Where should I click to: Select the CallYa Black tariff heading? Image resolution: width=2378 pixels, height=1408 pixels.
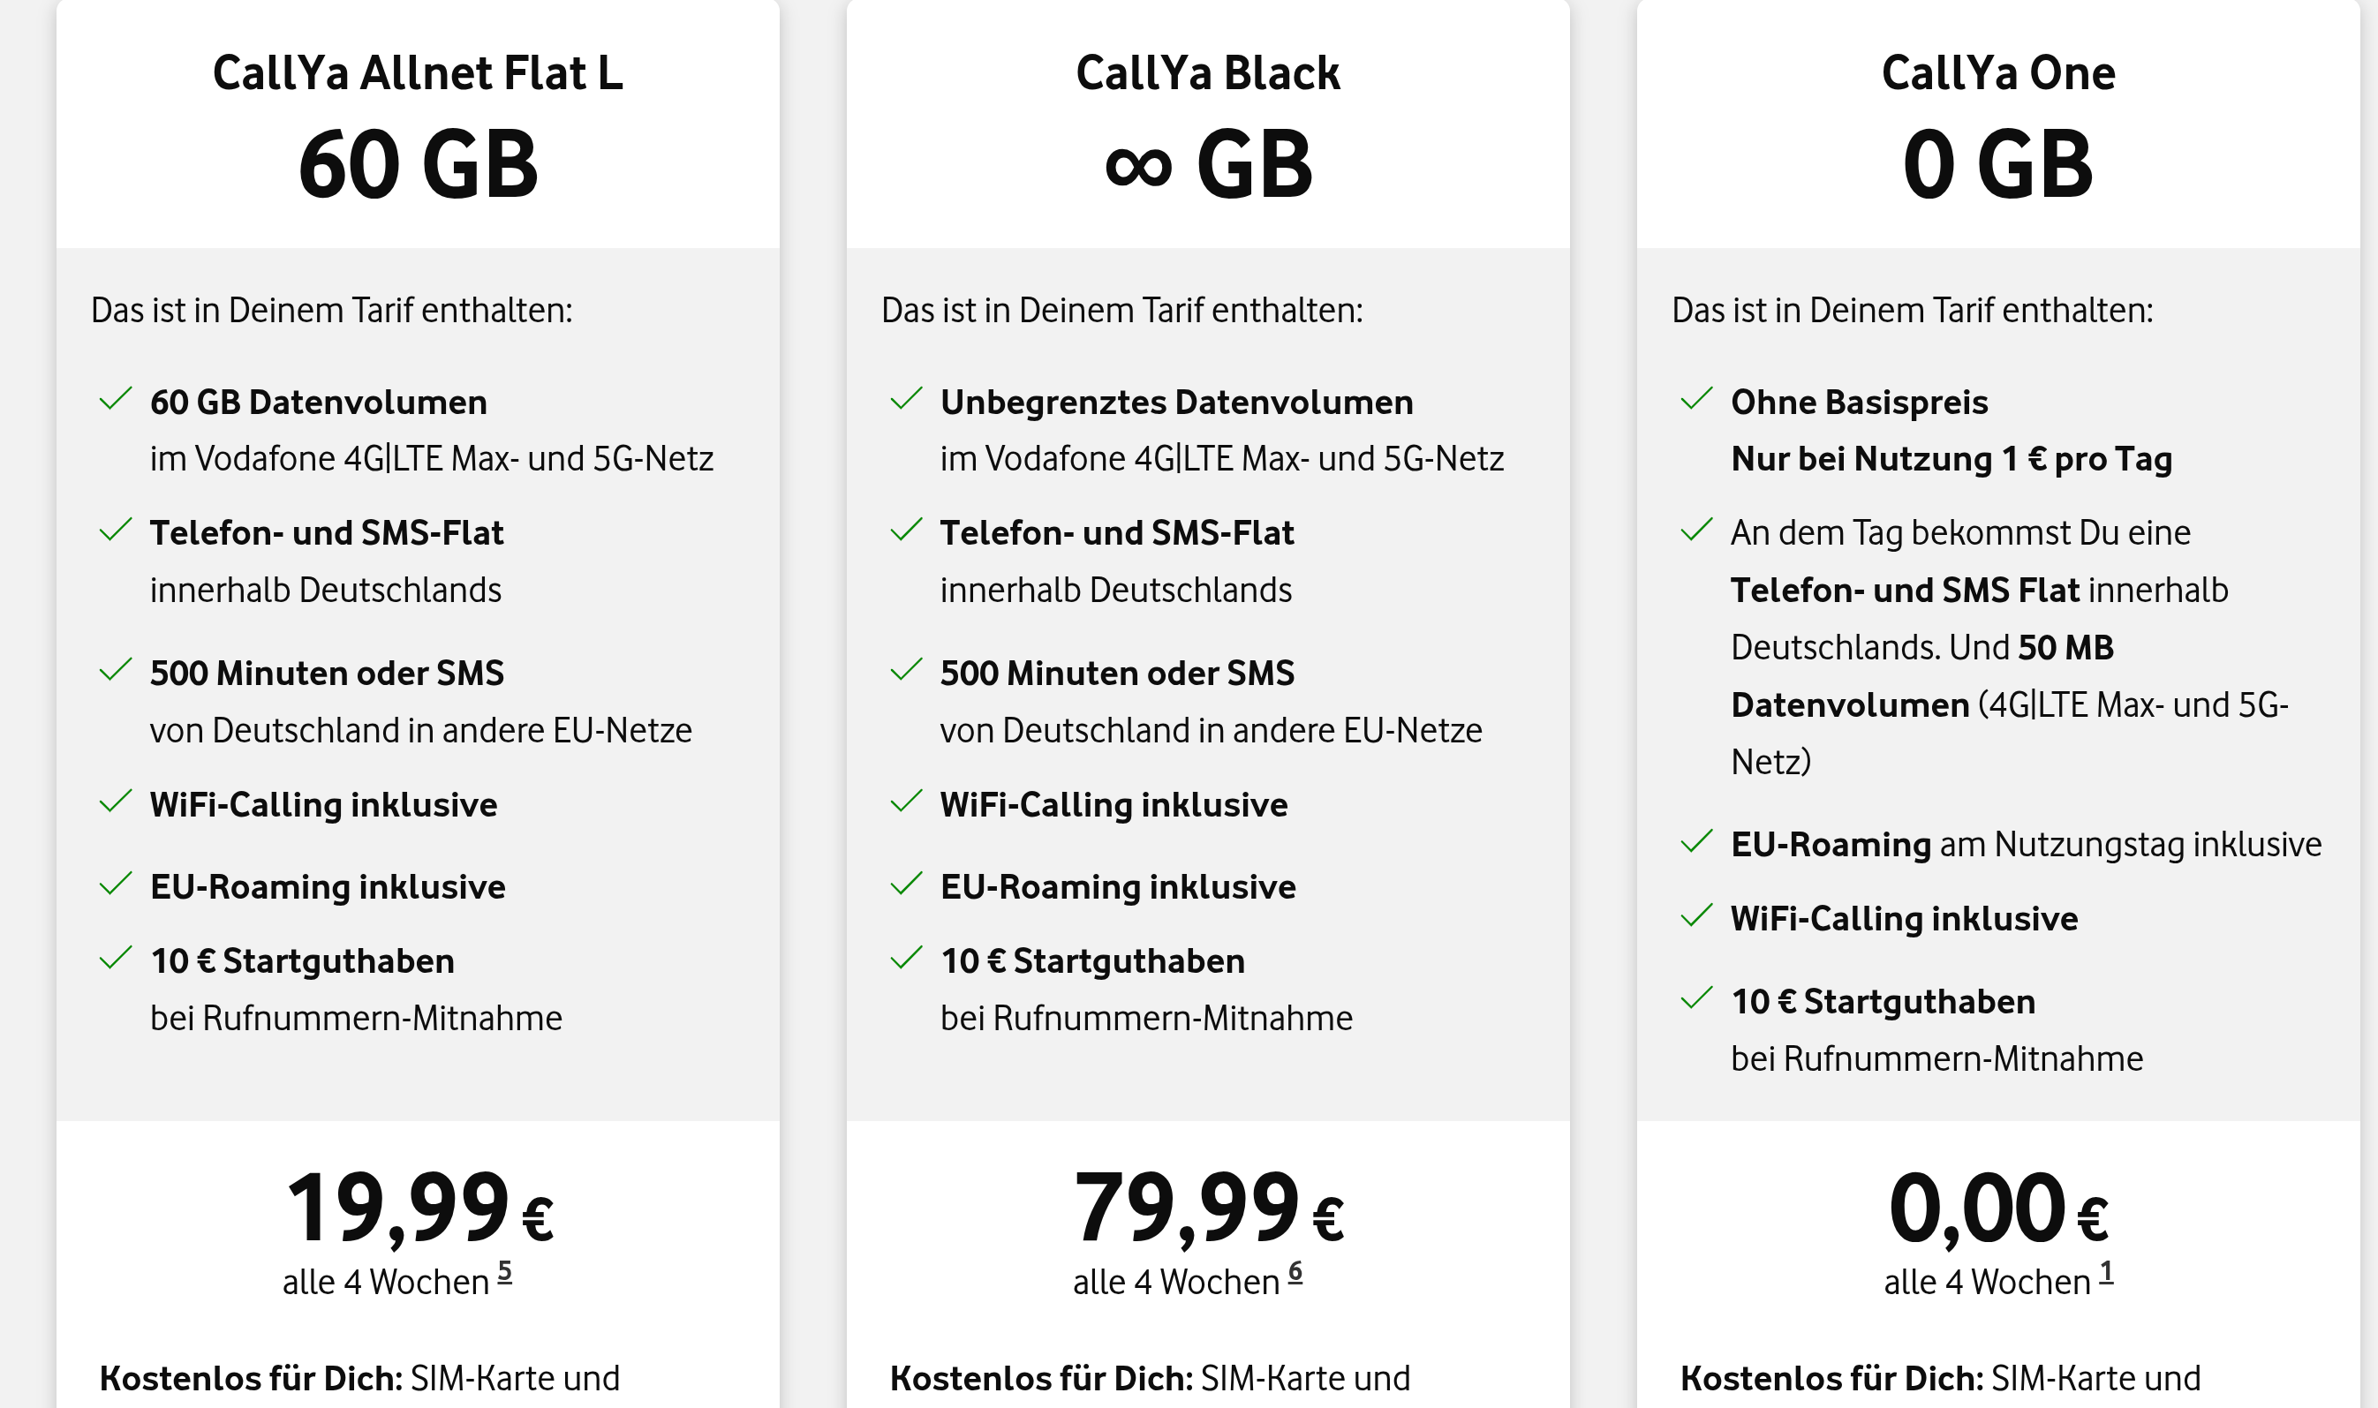click(1208, 73)
